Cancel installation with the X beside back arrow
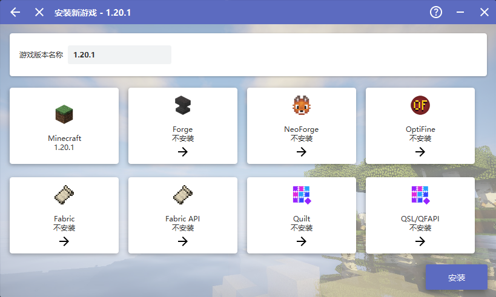 pyautogui.click(x=39, y=12)
